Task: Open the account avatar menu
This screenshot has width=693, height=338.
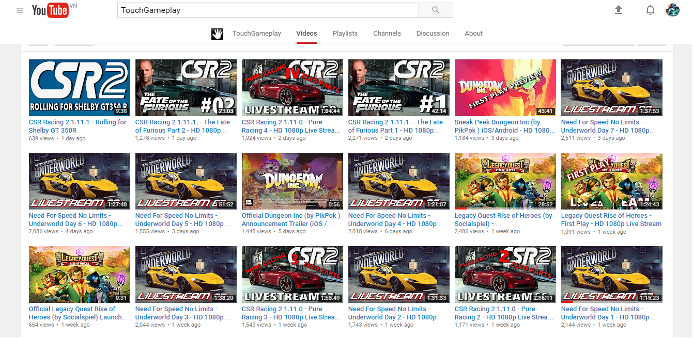Action: pyautogui.click(x=672, y=10)
